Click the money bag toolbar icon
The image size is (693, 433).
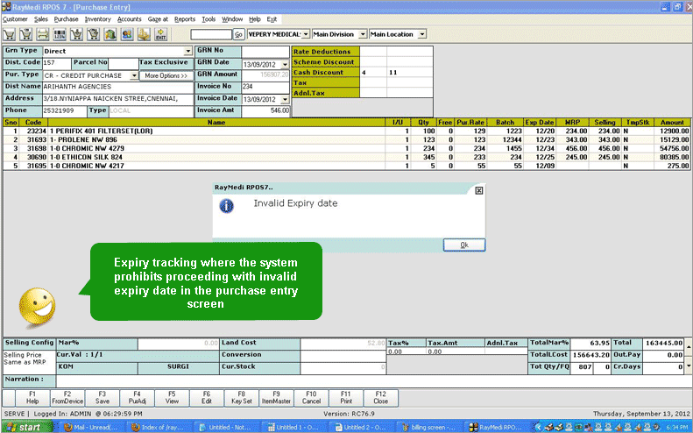click(x=110, y=34)
